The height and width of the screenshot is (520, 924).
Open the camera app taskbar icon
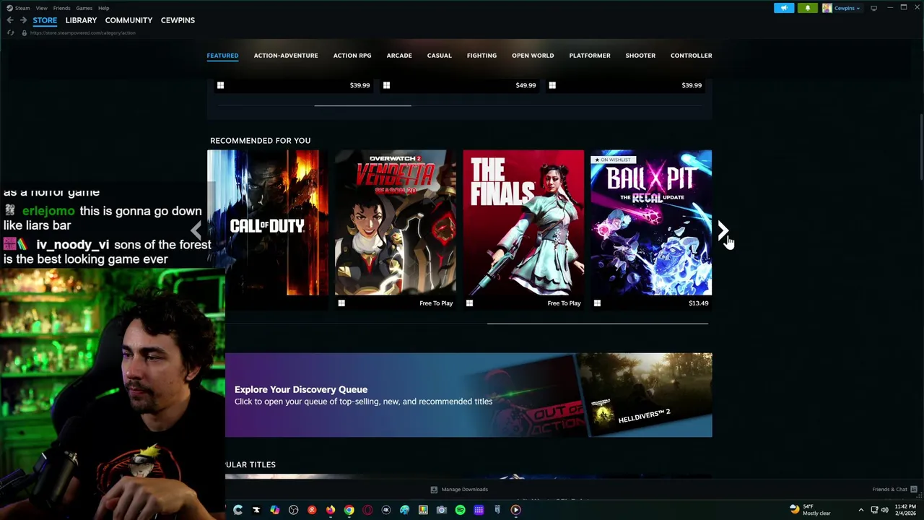point(442,510)
